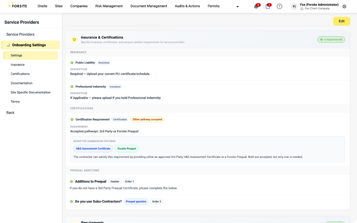Click the home icon next to Fox Client Company
Viewport: 357px width, 223px height.
coord(302,9)
